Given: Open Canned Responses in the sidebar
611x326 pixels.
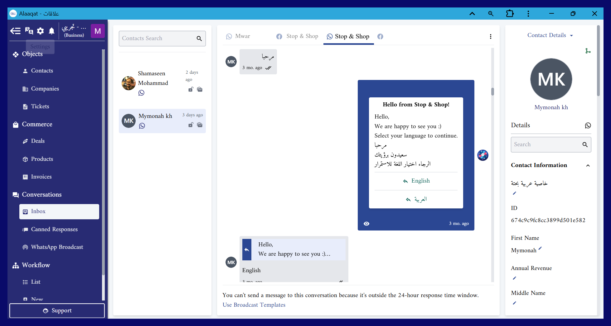Looking at the screenshot, I should (54, 229).
